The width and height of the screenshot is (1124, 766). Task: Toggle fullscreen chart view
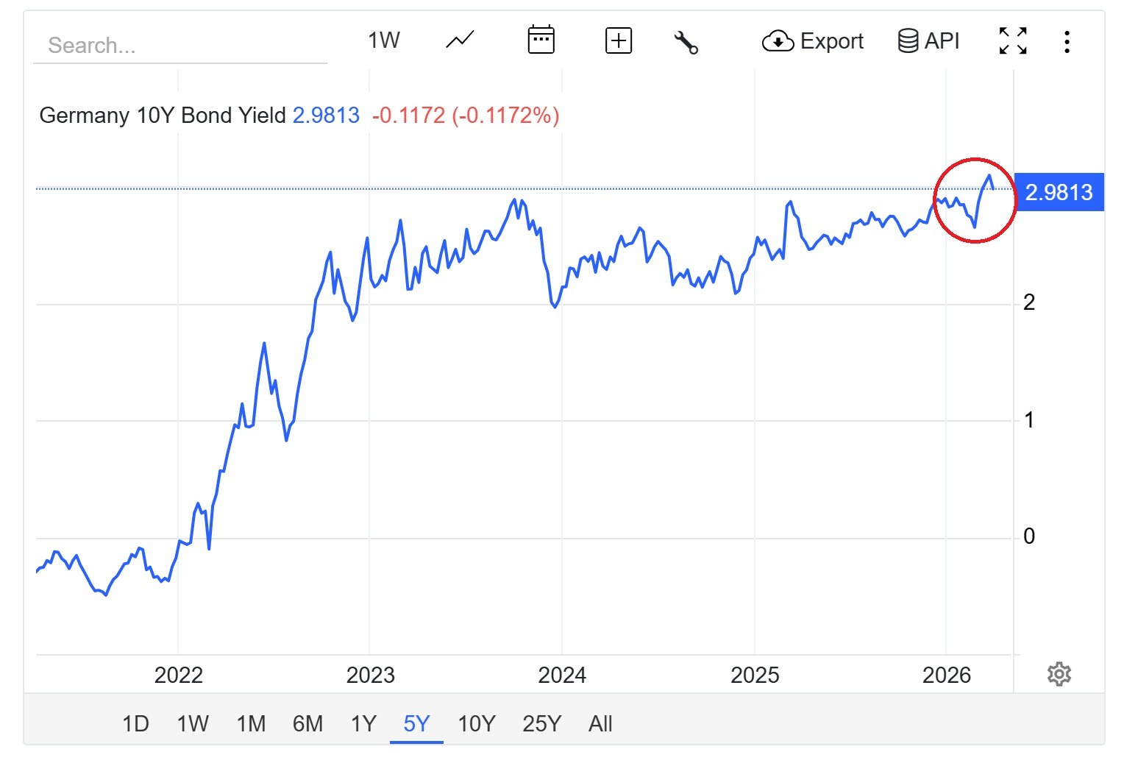click(1013, 41)
